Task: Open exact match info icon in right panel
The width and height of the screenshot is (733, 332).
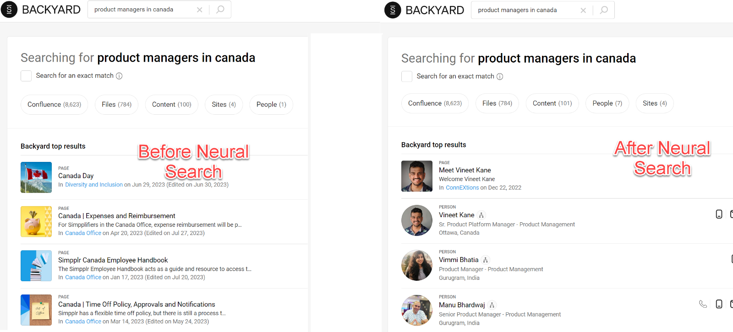Action: tap(500, 76)
